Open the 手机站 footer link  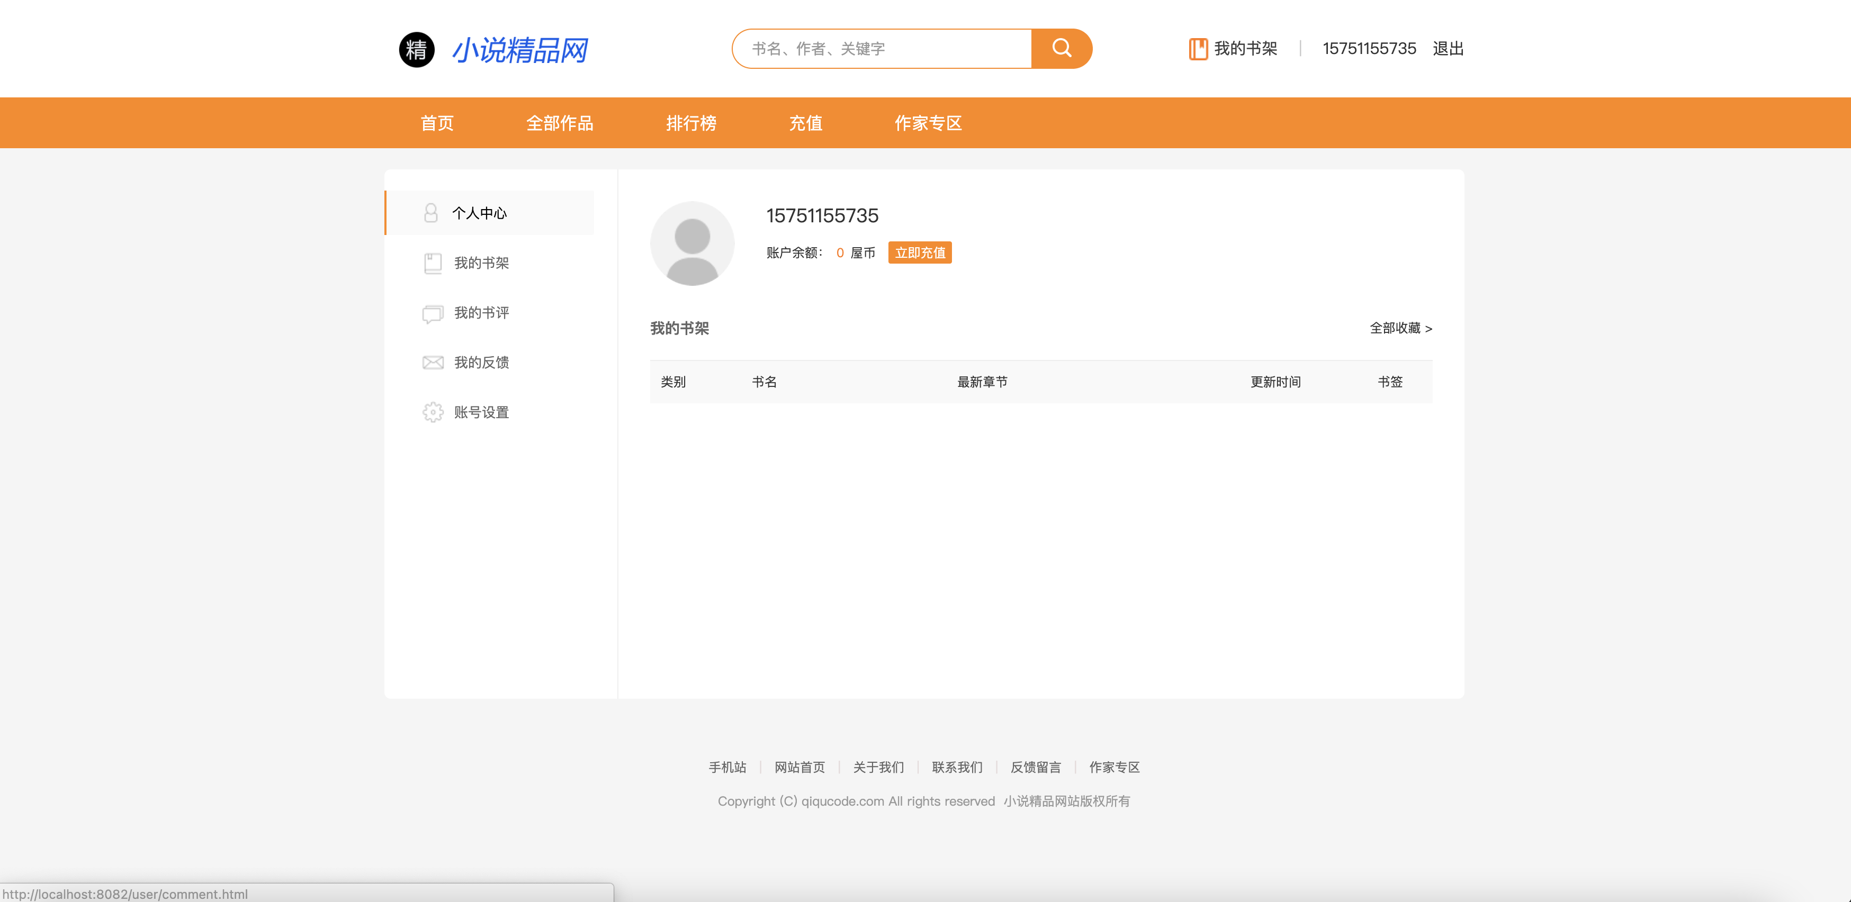pos(727,767)
